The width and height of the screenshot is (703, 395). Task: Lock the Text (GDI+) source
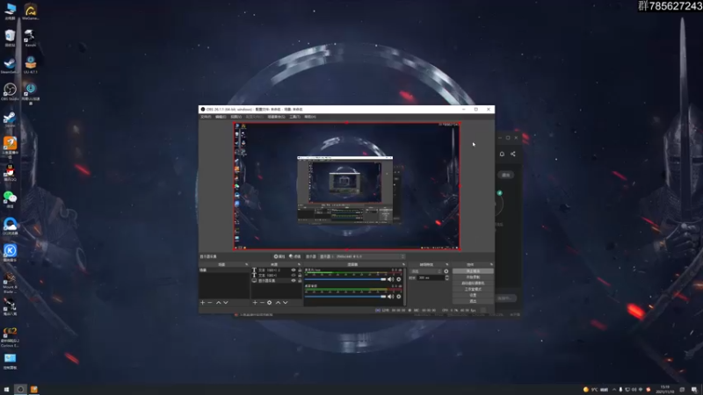point(300,276)
